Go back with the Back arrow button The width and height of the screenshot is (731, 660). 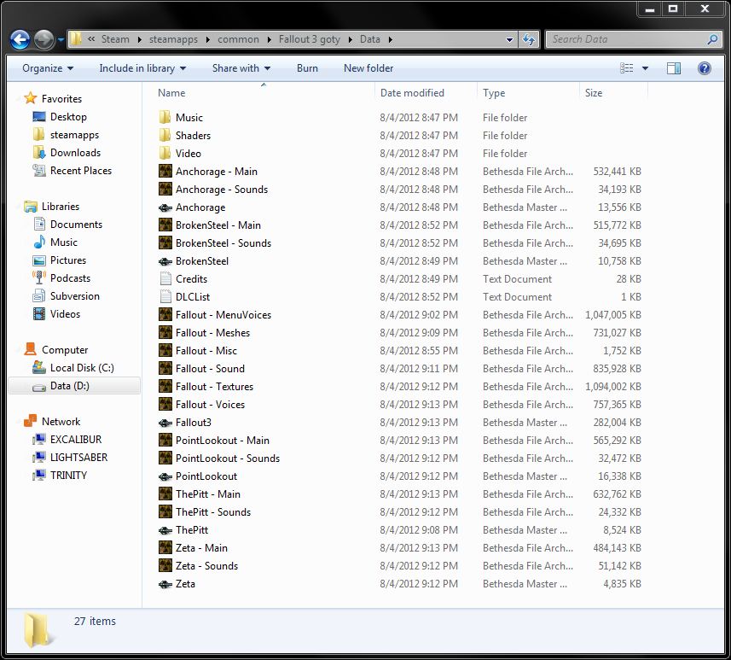click(x=20, y=39)
